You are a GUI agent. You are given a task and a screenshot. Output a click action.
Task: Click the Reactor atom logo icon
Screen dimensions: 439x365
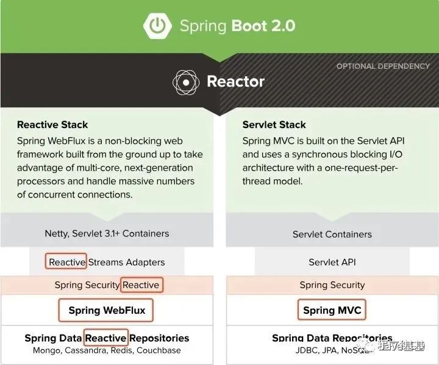tap(186, 82)
